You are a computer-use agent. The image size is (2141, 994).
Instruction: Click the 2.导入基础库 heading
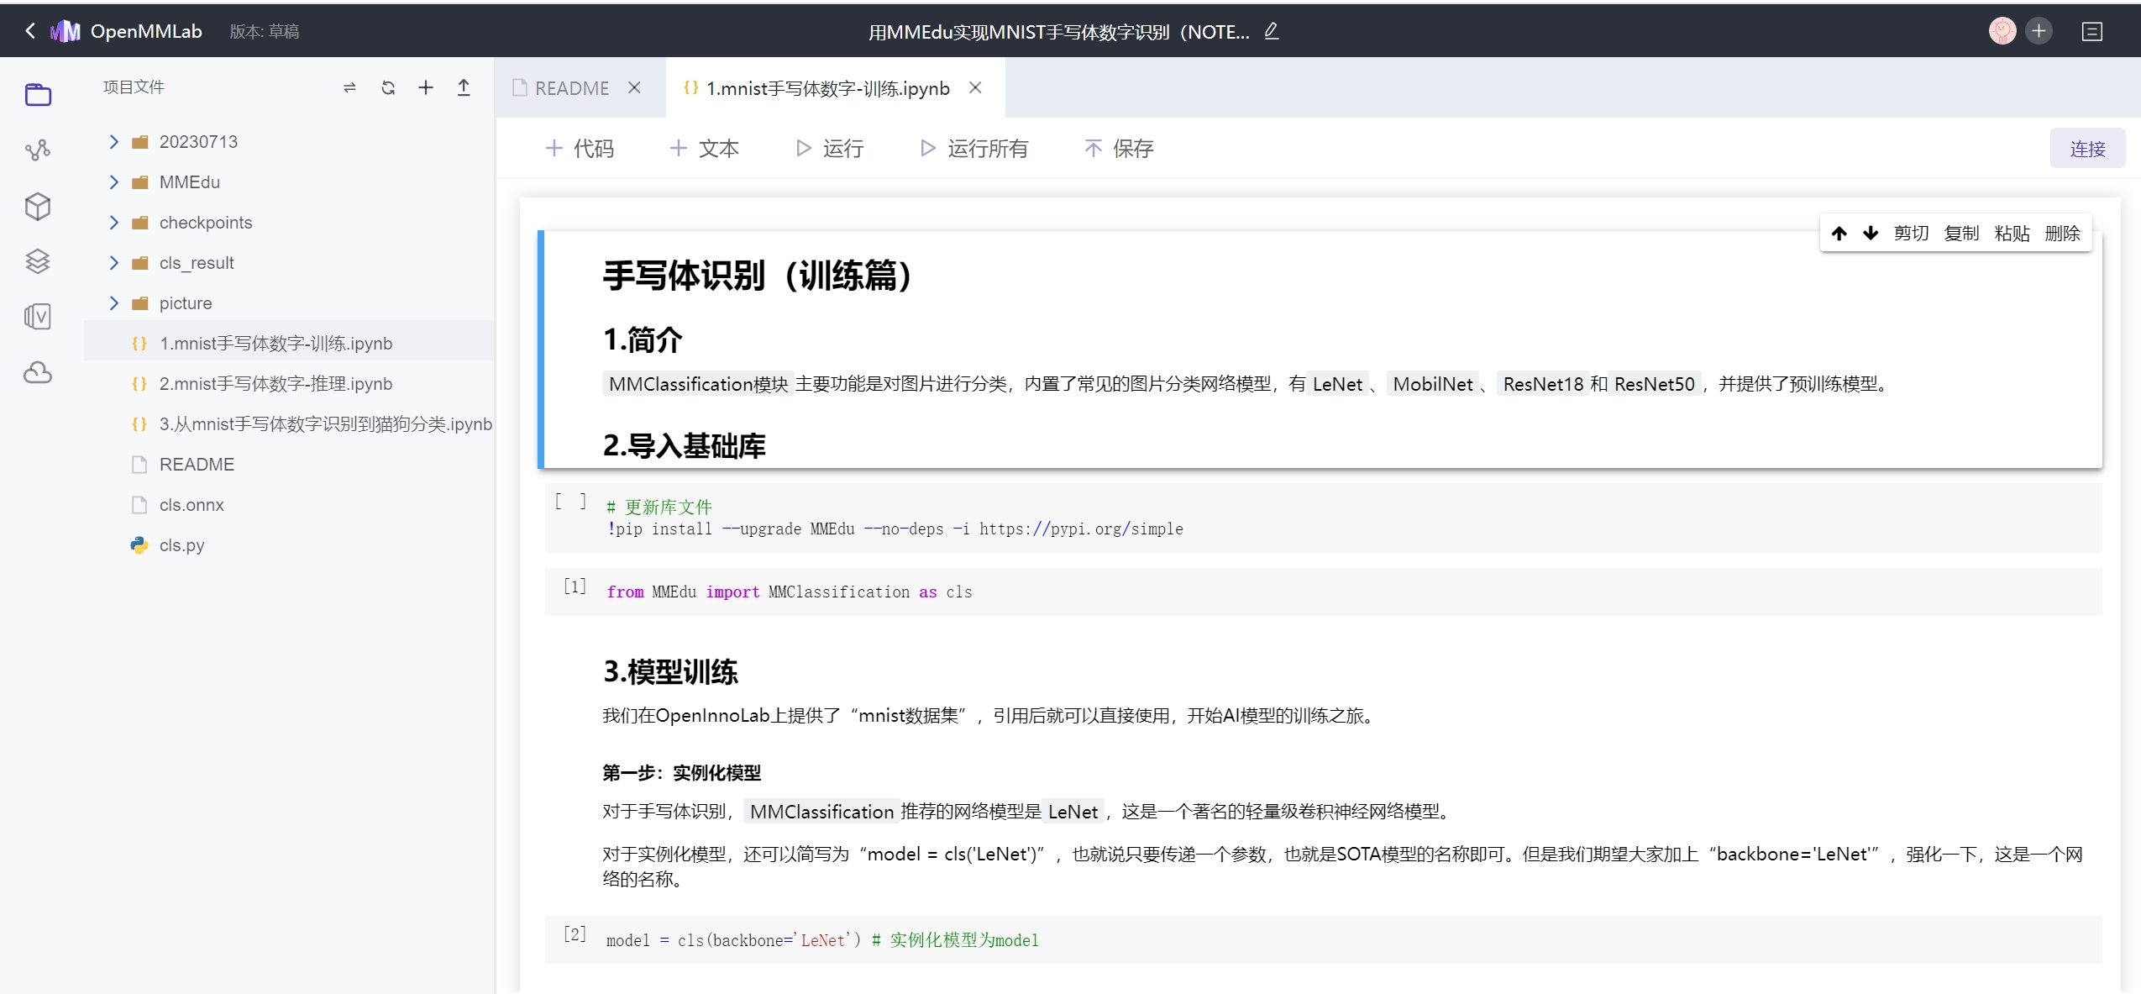[x=684, y=445]
